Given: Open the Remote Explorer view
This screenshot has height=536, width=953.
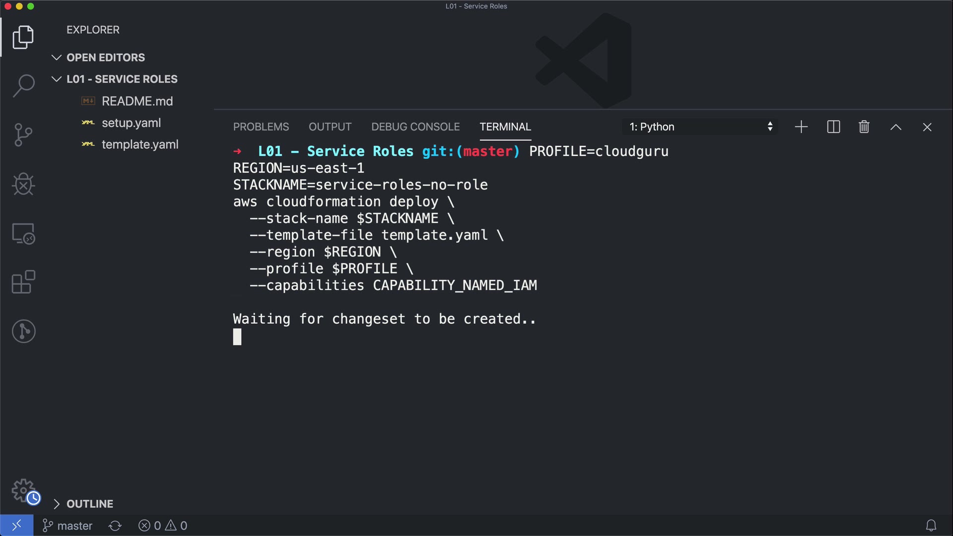Looking at the screenshot, I should pyautogui.click(x=23, y=233).
